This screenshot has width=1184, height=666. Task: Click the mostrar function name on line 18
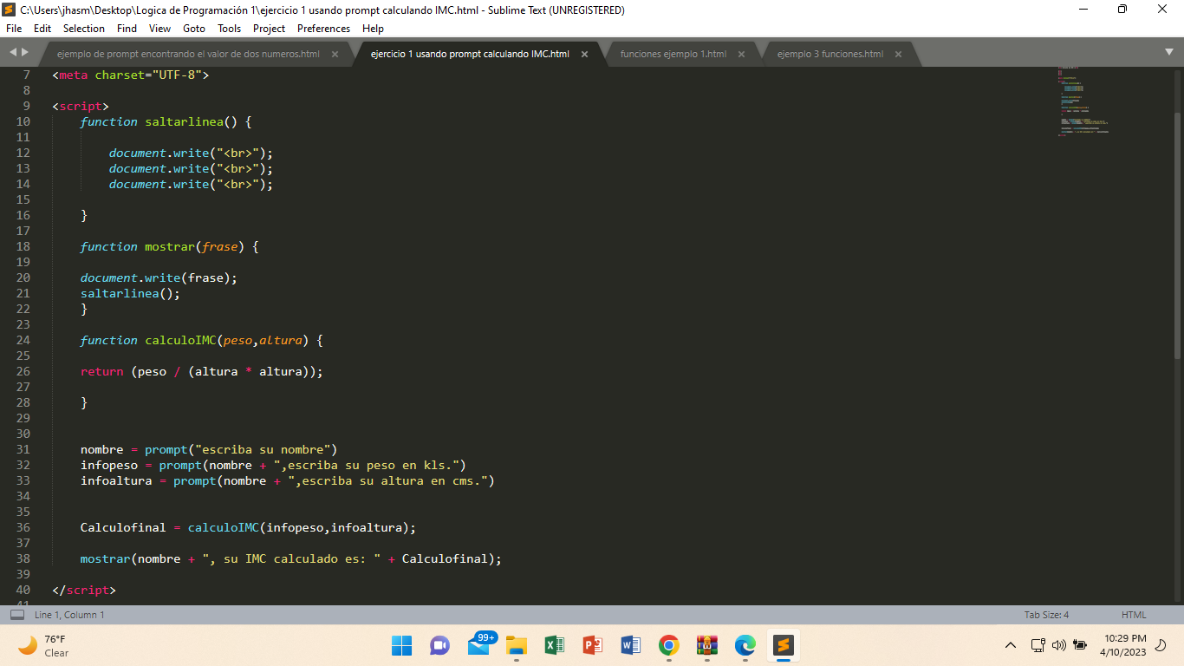(x=170, y=246)
